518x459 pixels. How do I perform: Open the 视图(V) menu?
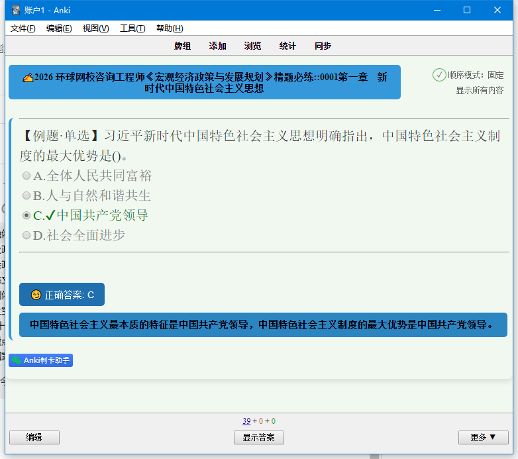tap(95, 28)
